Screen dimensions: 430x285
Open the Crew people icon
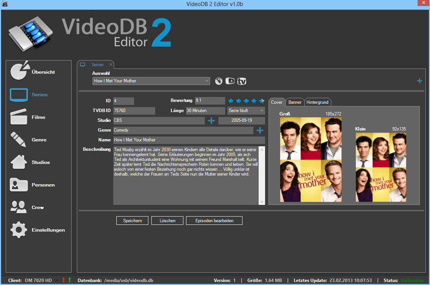18,207
